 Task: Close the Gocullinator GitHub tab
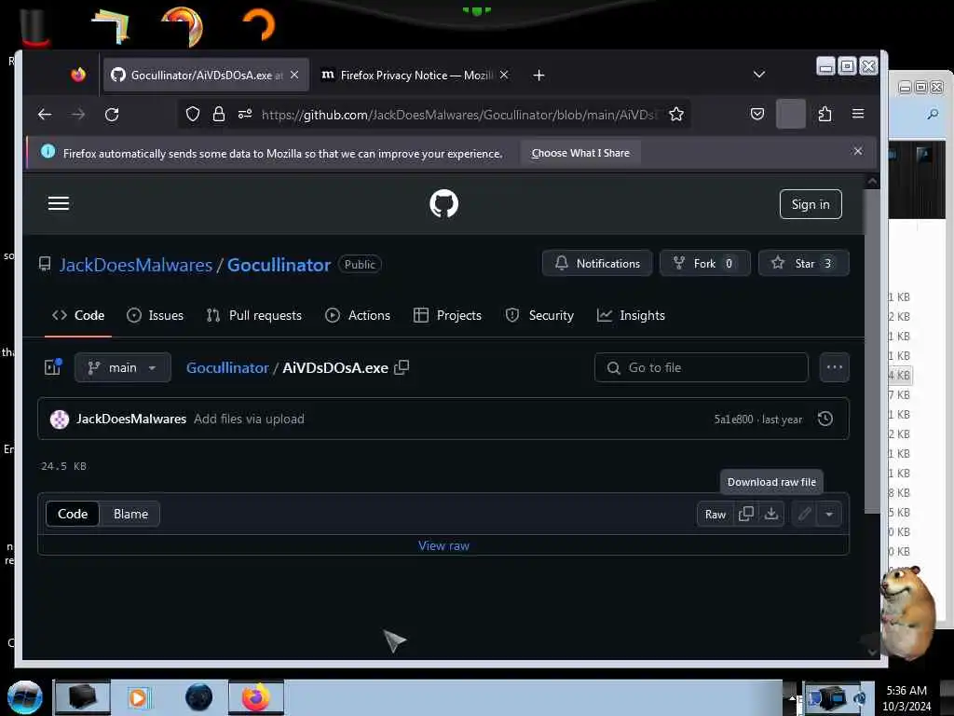click(x=294, y=75)
